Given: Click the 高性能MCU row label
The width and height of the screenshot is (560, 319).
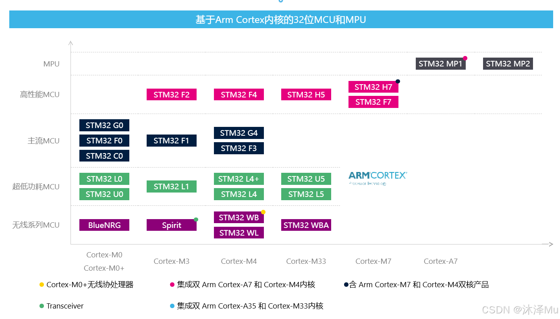Looking at the screenshot, I should coord(40,95).
